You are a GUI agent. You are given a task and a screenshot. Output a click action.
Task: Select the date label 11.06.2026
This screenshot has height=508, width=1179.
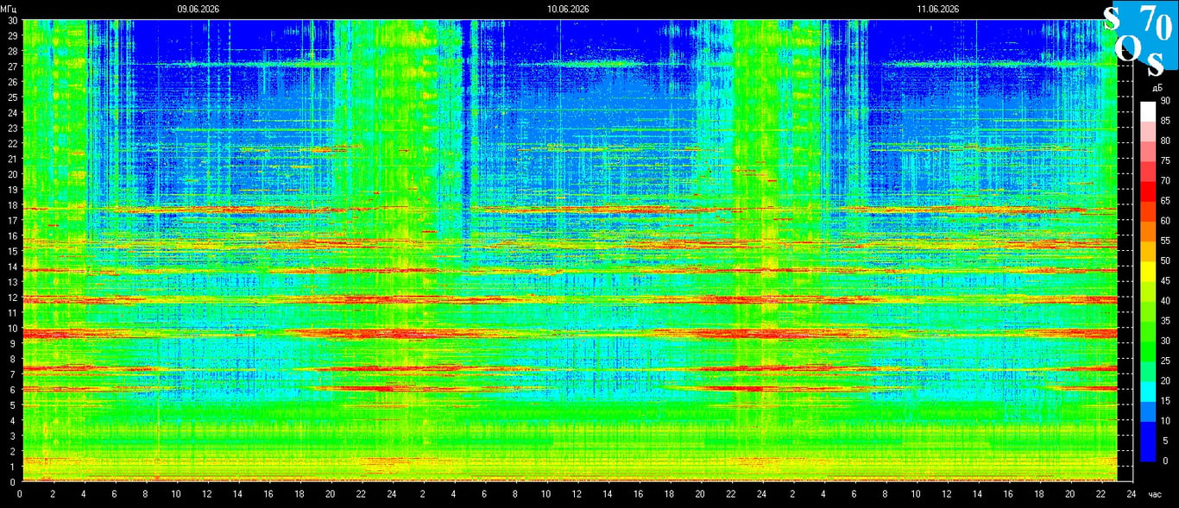(938, 9)
